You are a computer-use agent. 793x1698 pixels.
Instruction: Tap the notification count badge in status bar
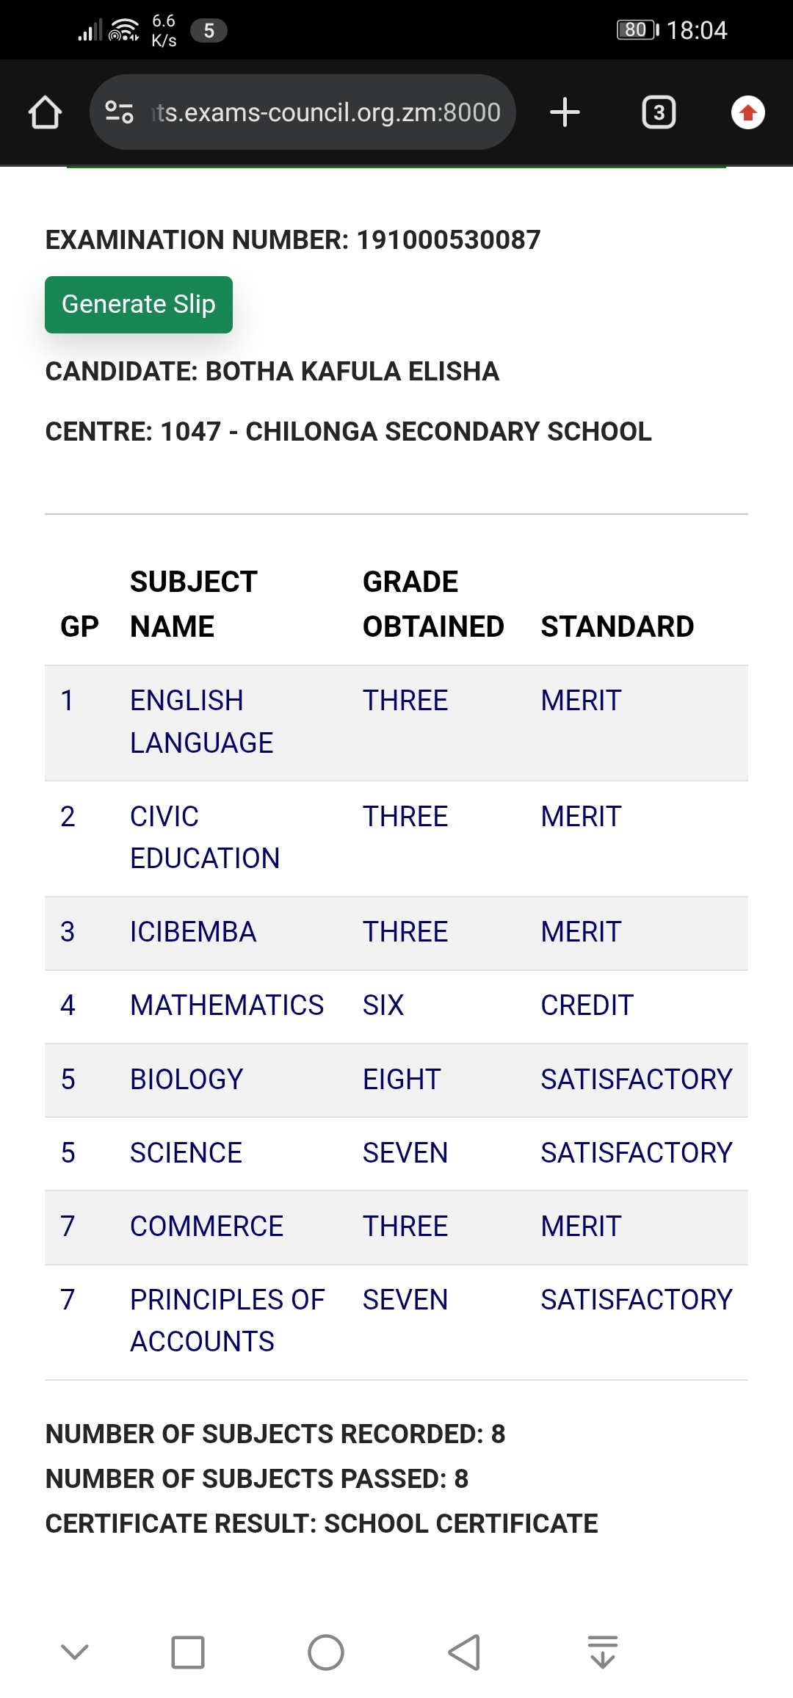(209, 31)
